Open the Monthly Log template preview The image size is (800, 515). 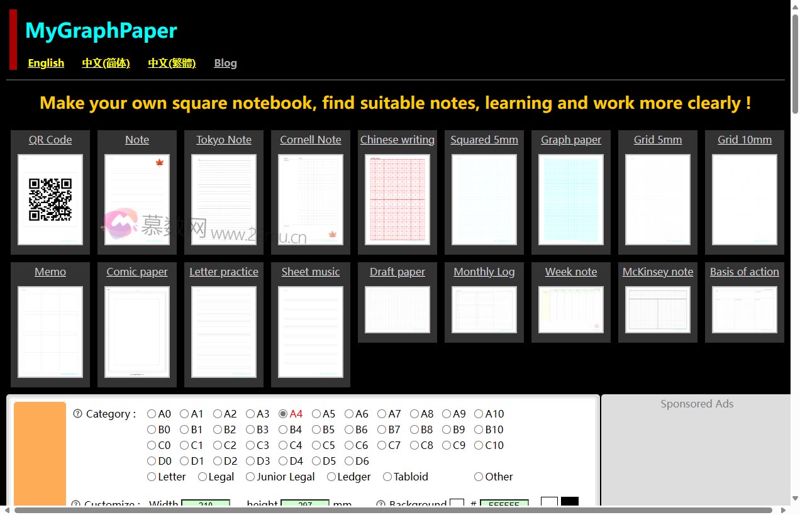tap(484, 309)
